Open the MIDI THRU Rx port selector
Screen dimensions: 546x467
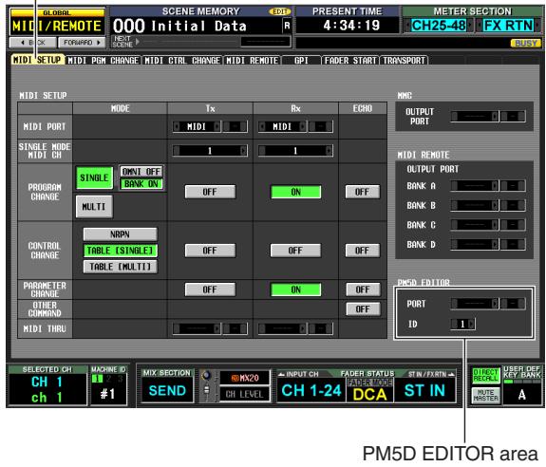282,328
